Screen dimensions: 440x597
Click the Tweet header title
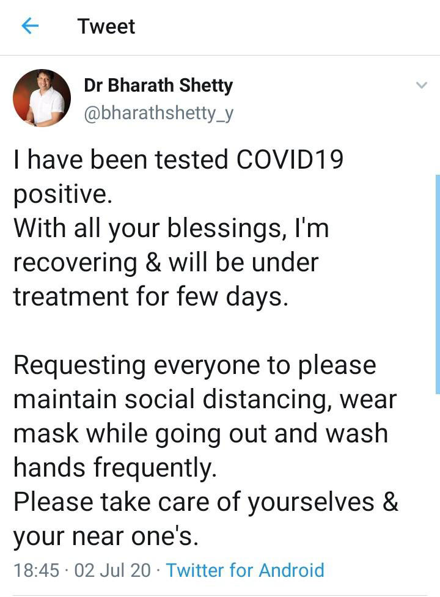point(106,26)
